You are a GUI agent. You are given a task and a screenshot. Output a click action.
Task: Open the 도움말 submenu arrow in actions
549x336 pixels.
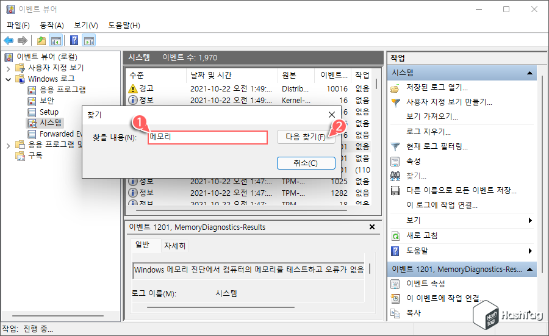(x=530, y=251)
